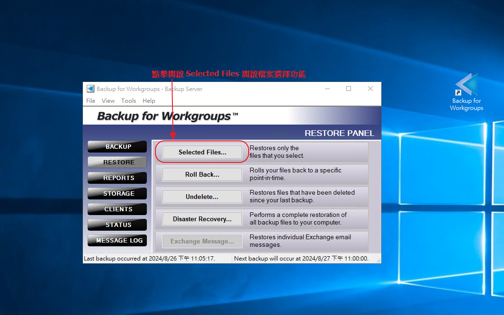The image size is (504, 315).
Task: Click the 'Restores only the files' description
Action: (x=277, y=152)
